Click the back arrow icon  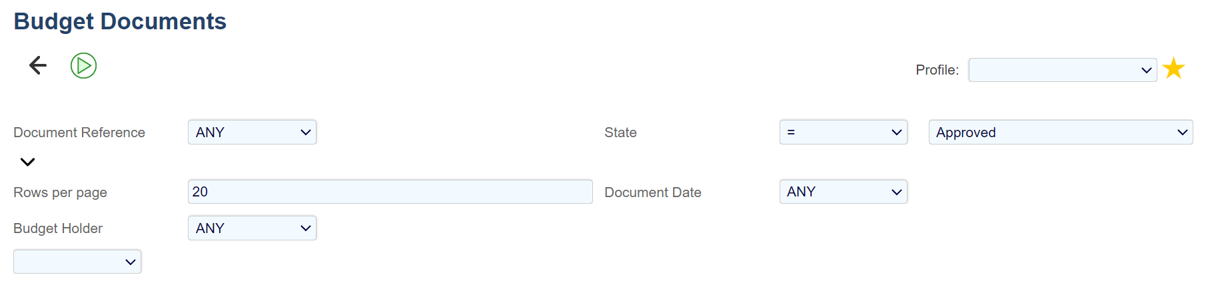pos(38,65)
